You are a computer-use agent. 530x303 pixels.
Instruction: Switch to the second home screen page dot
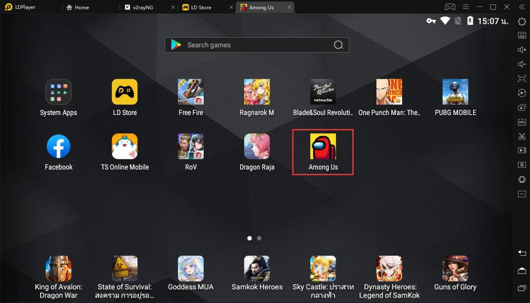tap(259, 238)
